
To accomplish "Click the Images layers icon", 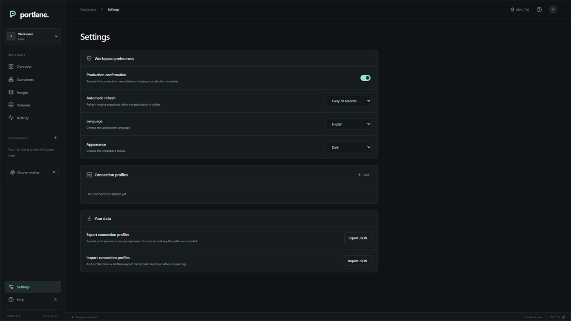I will [11, 92].
